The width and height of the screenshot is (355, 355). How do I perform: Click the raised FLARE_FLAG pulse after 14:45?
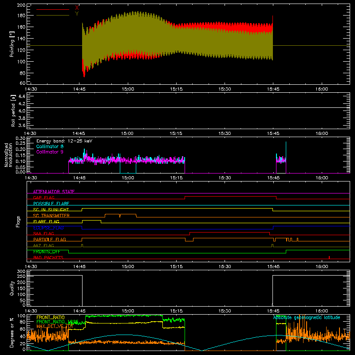click(x=91, y=220)
